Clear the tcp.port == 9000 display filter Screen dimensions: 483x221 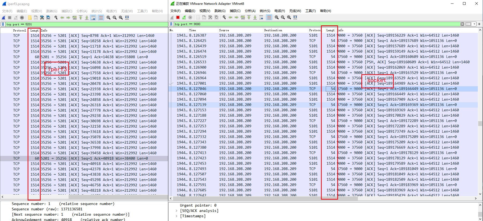coord(462,24)
